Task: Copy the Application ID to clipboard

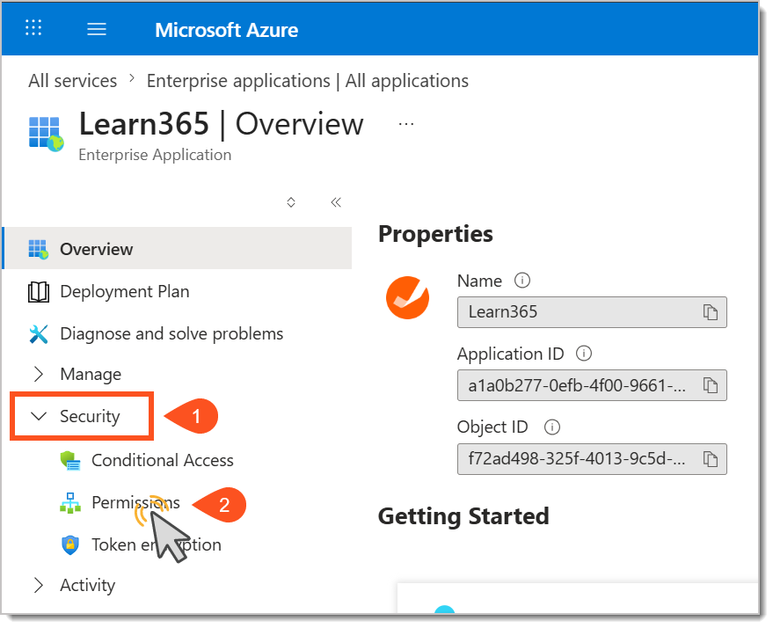Action: coord(710,385)
